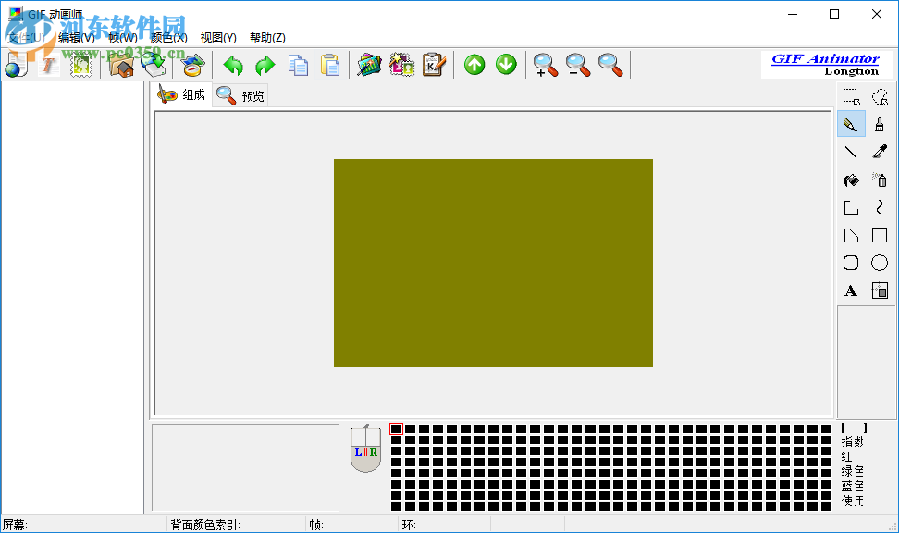
Task: Select the text tool letter A
Action: pyautogui.click(x=851, y=291)
